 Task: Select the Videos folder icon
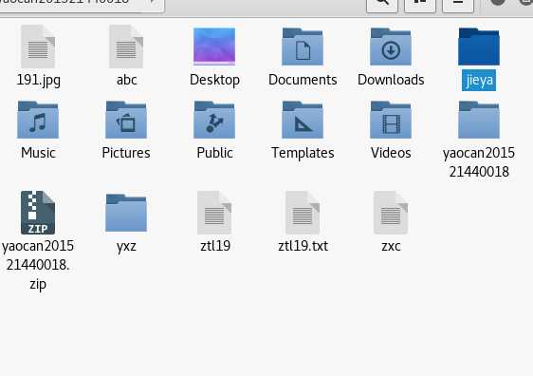click(x=391, y=120)
